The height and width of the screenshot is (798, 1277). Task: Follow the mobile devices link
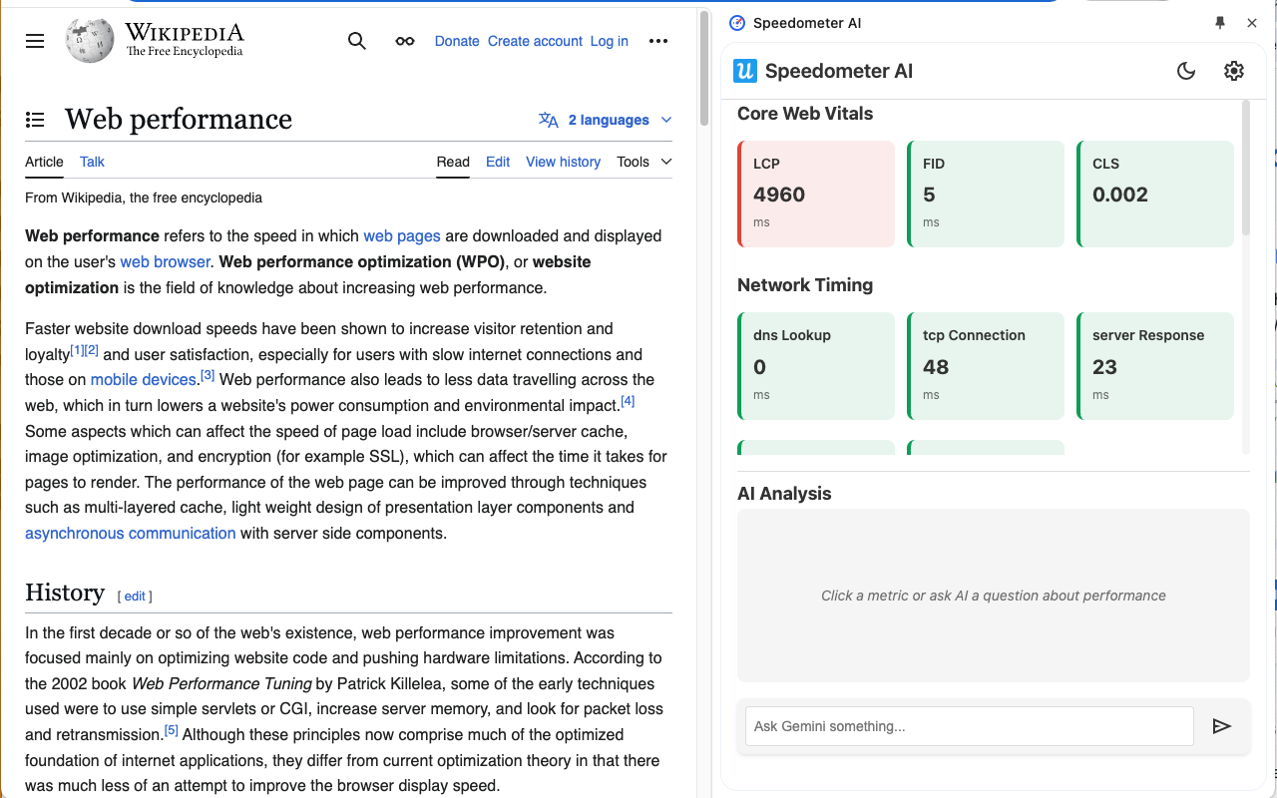(x=144, y=380)
